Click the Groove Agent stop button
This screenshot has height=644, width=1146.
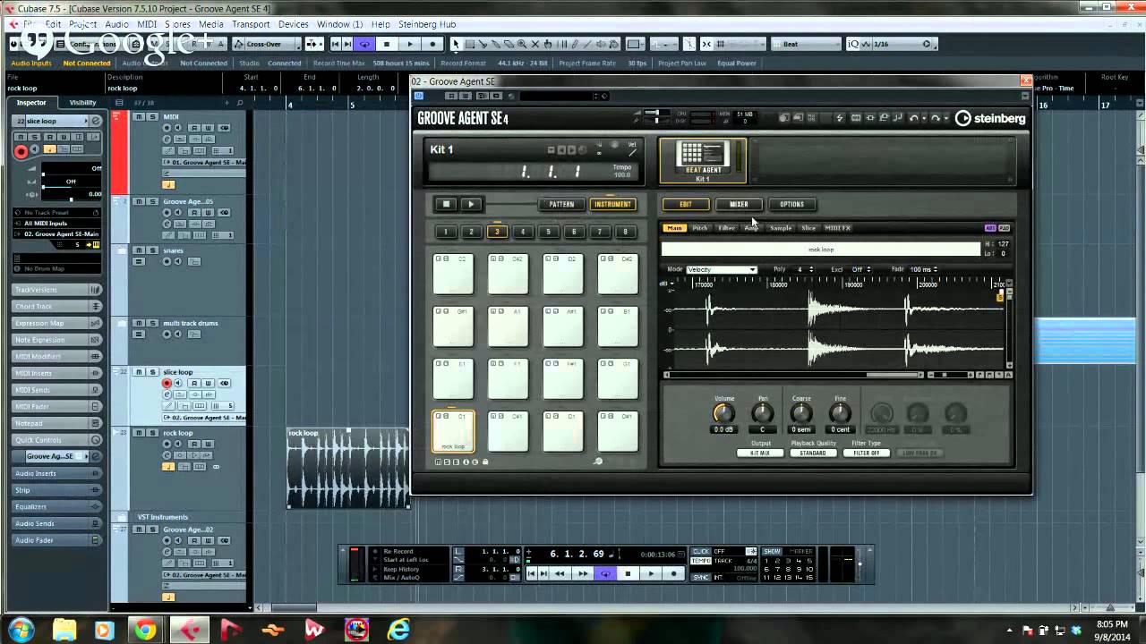[446, 204]
